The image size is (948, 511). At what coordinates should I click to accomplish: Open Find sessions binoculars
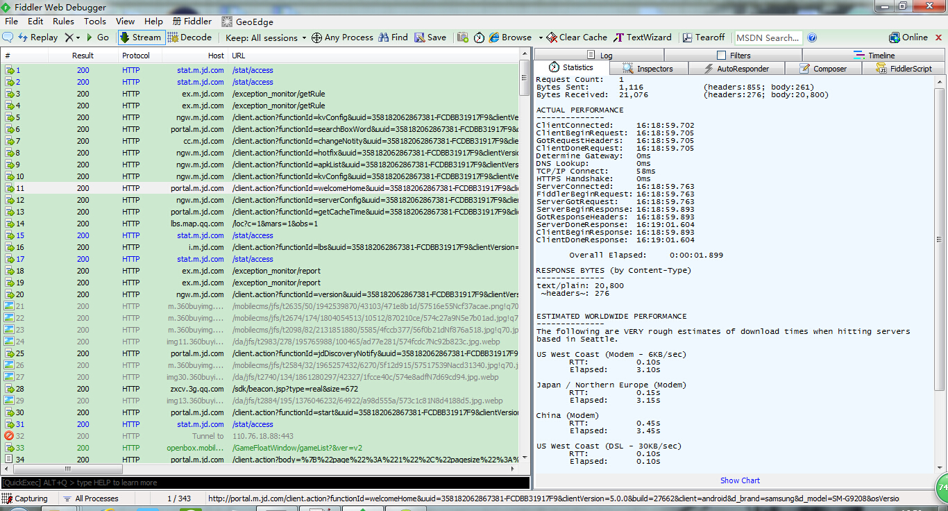click(x=393, y=37)
